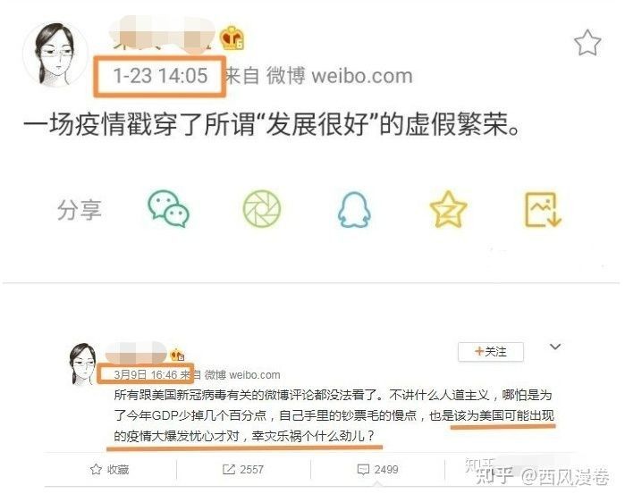Click the 分享 share label
This screenshot has width=625, height=502.
80,210
